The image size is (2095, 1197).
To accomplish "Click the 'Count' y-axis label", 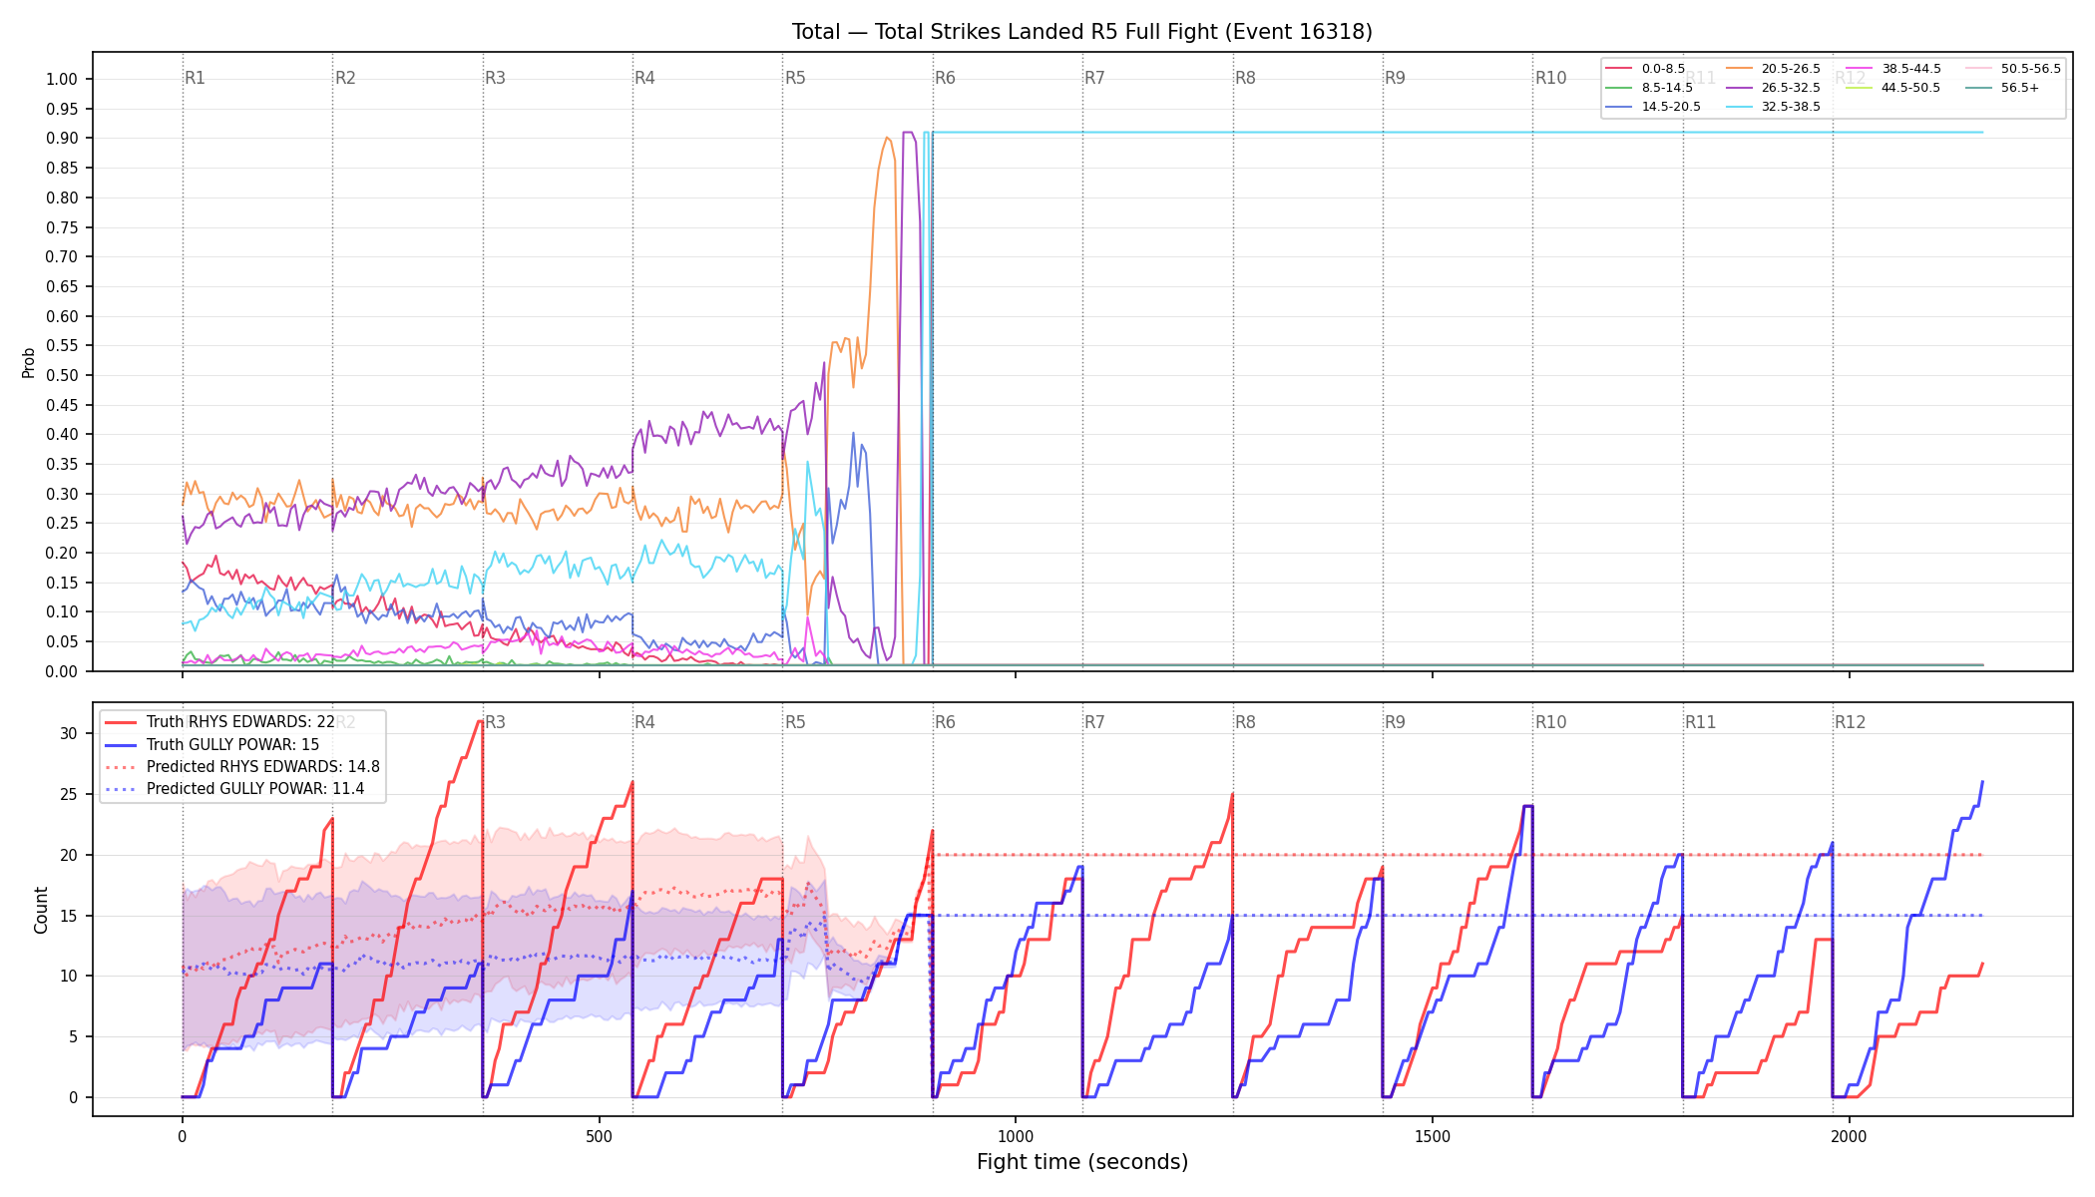I will (x=41, y=910).
